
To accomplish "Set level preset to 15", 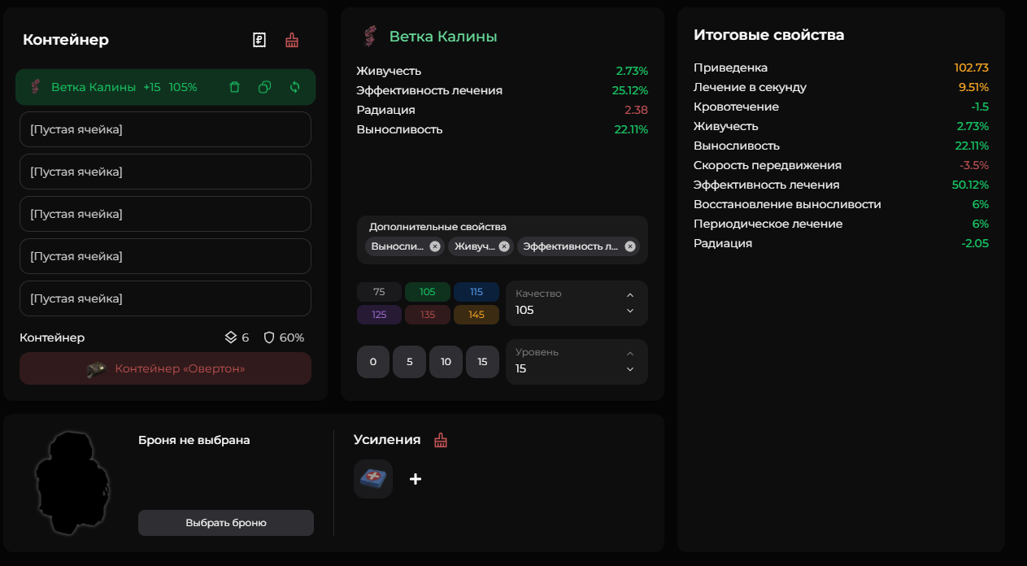I will [x=483, y=362].
